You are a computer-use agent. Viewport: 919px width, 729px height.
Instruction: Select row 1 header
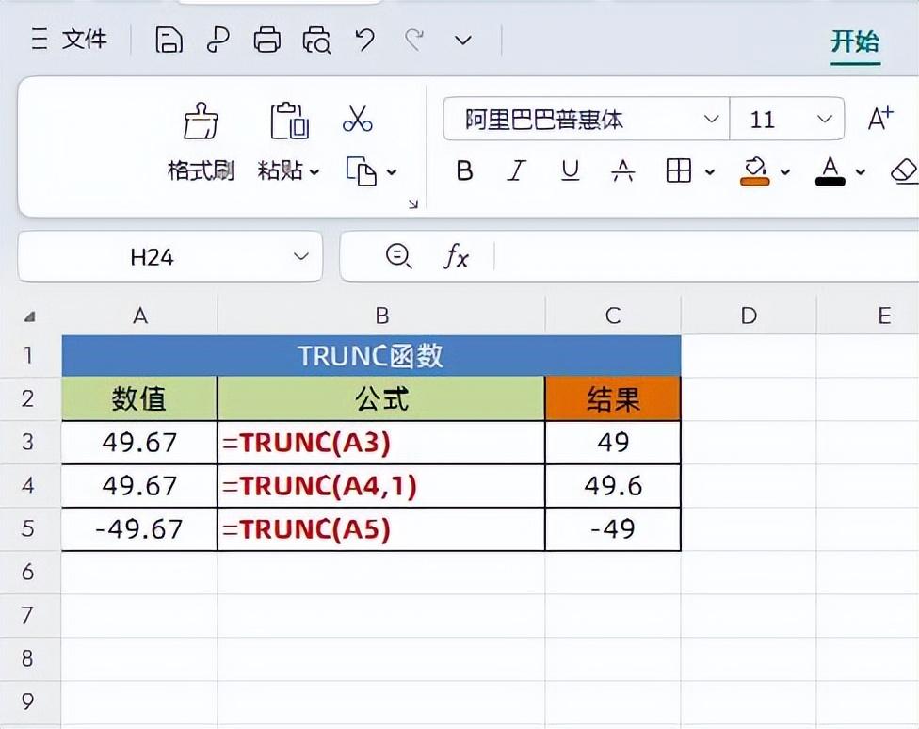click(29, 355)
